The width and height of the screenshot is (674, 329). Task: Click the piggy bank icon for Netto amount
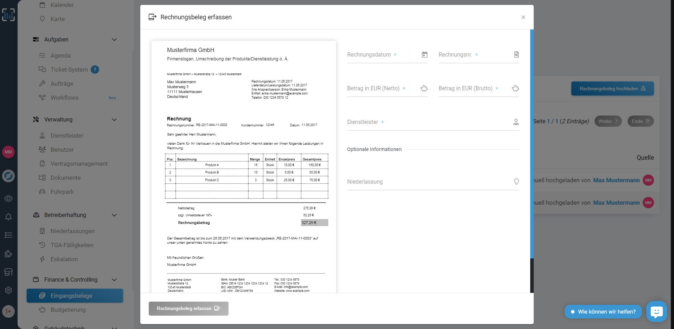click(424, 88)
